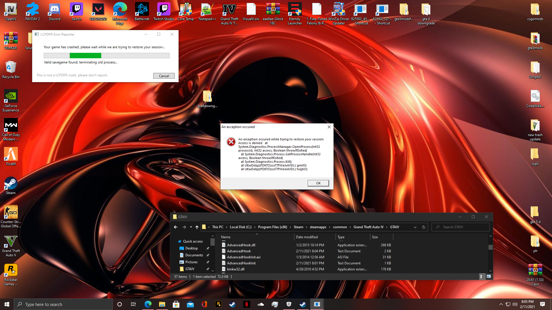The image size is (552, 310).
Task: Click the session restore progress bar
Action: point(106,55)
